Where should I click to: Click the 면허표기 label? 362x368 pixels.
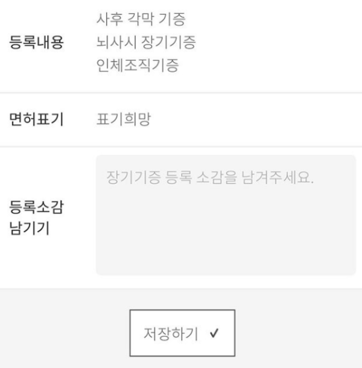[x=36, y=119]
